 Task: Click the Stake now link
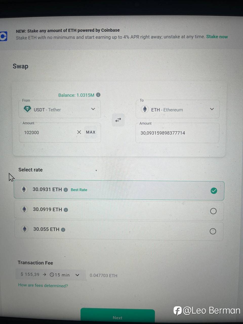pyautogui.click(x=217, y=37)
